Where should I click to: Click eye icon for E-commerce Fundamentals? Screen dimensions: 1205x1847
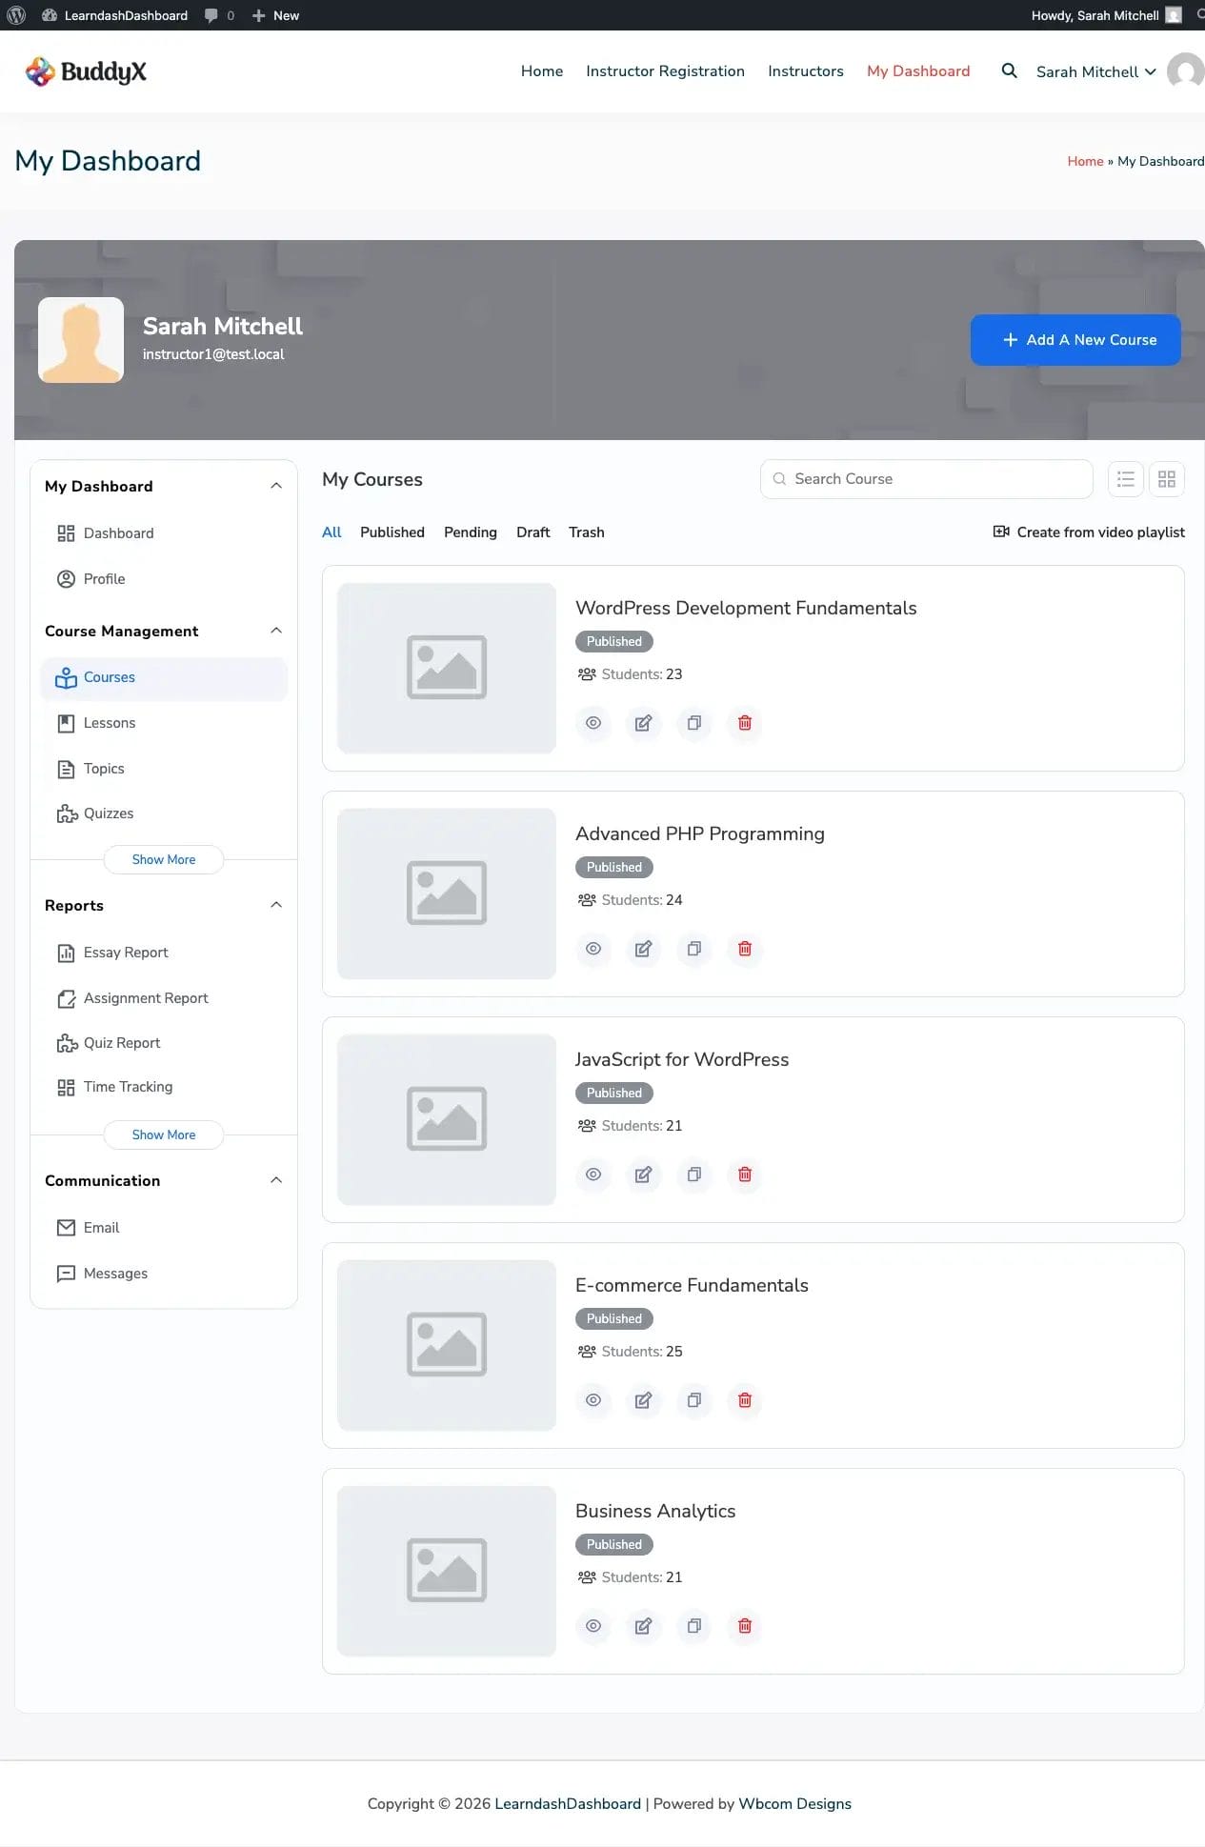[593, 1400]
